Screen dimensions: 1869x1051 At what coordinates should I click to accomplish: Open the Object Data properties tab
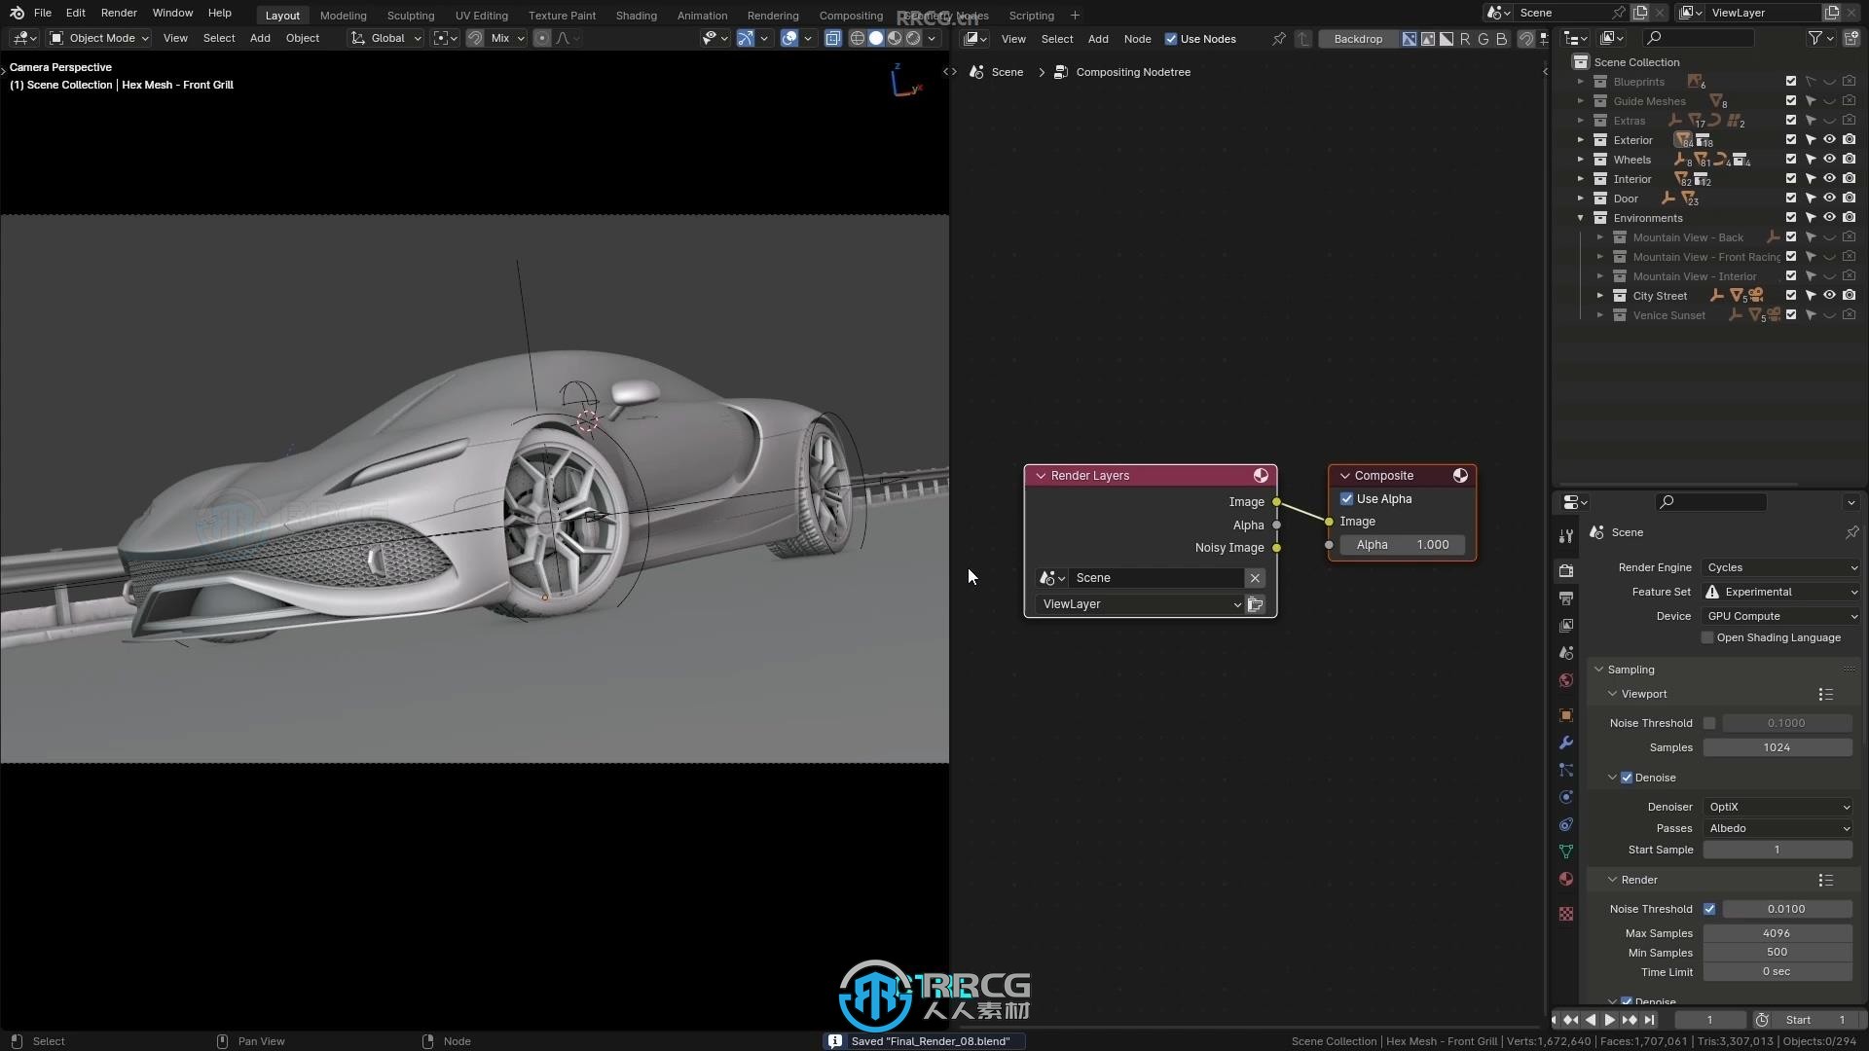point(1565,852)
